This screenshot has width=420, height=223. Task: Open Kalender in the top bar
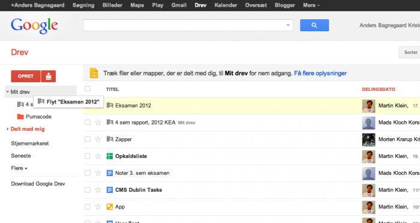pyautogui.click(x=226, y=5)
